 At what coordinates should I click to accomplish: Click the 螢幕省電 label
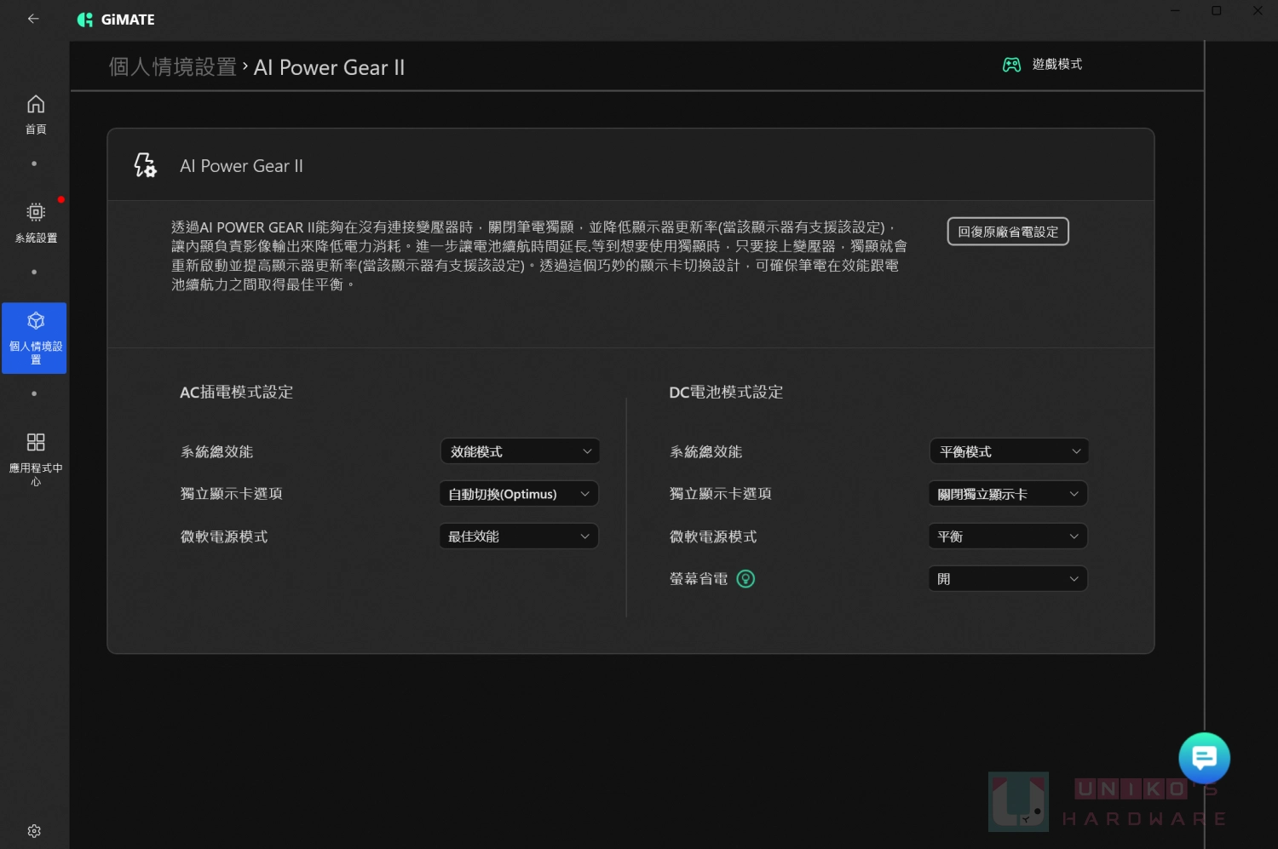(x=699, y=579)
